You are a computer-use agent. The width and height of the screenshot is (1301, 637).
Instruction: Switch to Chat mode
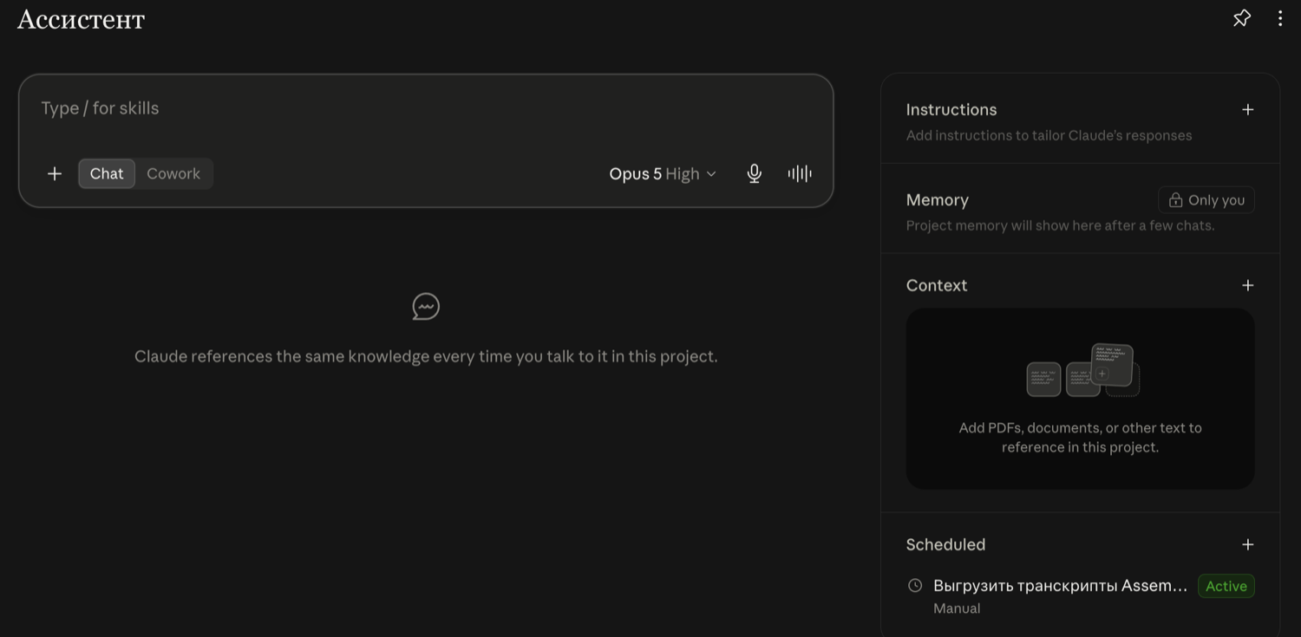tap(107, 173)
